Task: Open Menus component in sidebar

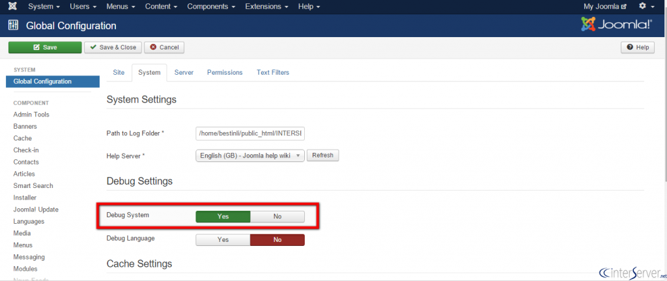Action: (23, 245)
